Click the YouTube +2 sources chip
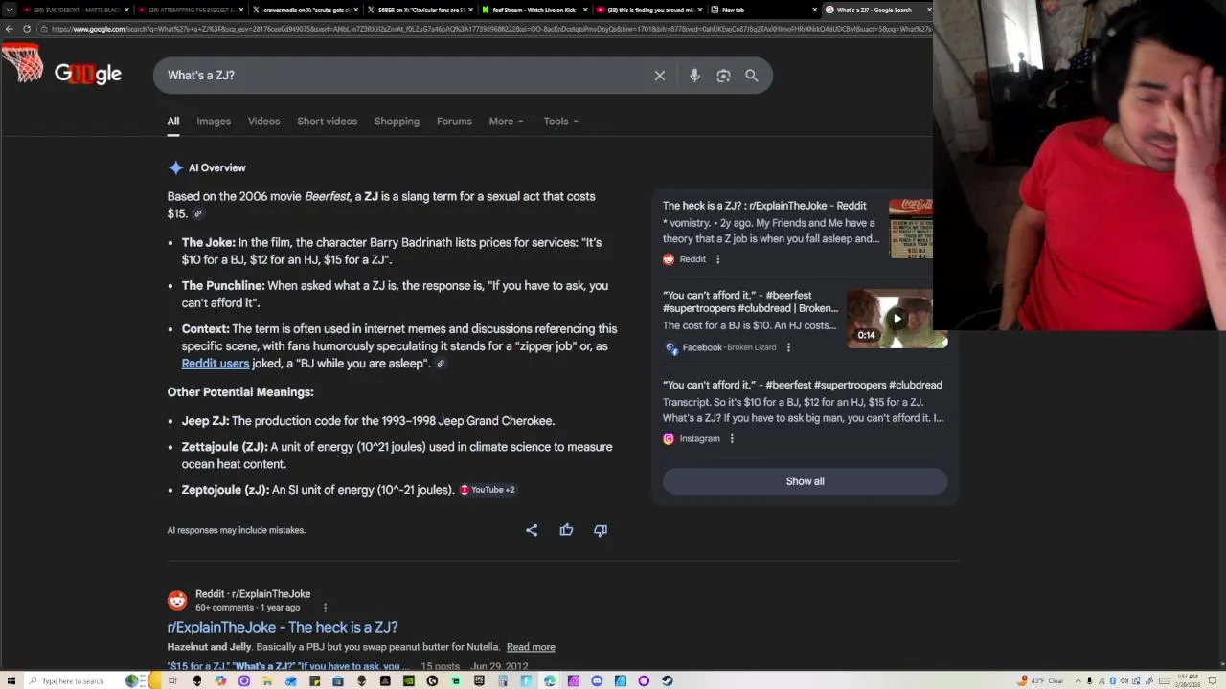The image size is (1226, 689). coord(488,490)
